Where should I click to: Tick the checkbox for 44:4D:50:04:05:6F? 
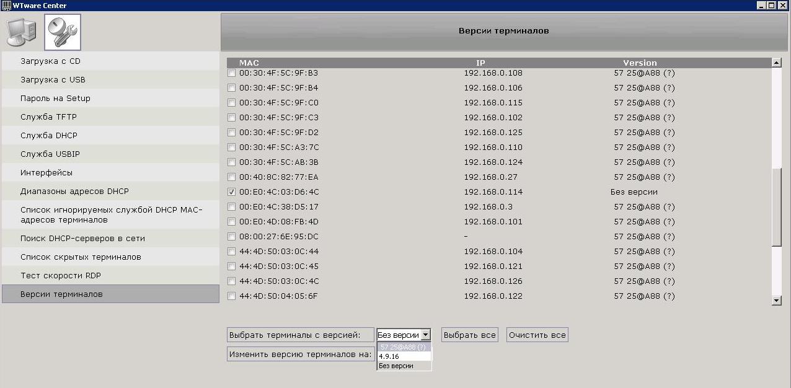click(232, 296)
